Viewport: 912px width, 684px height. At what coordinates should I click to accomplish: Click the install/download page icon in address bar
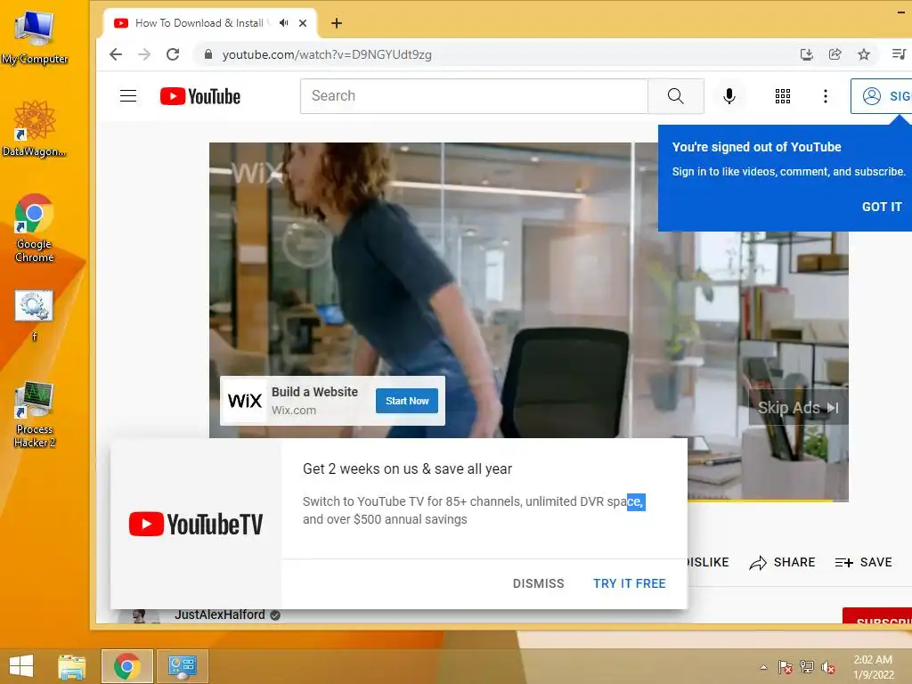pos(806,54)
